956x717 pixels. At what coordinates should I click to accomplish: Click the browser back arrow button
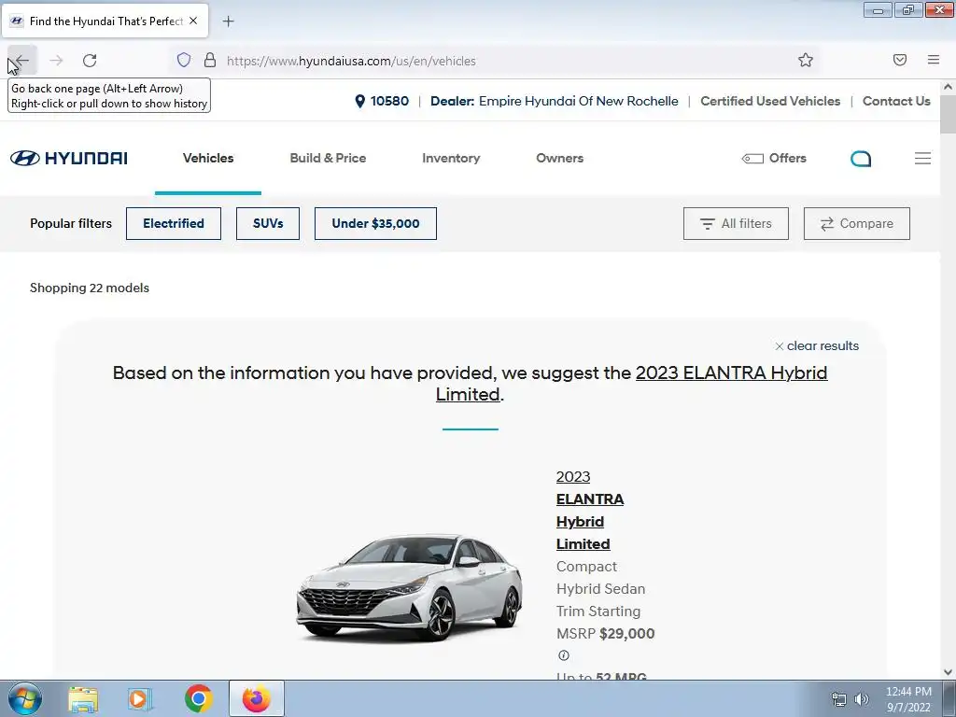point(22,61)
